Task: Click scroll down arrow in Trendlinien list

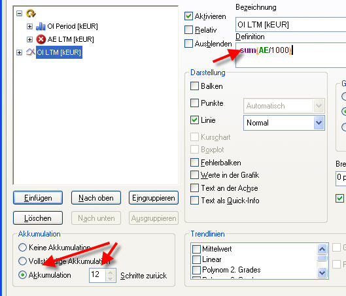Action: pos(322,273)
